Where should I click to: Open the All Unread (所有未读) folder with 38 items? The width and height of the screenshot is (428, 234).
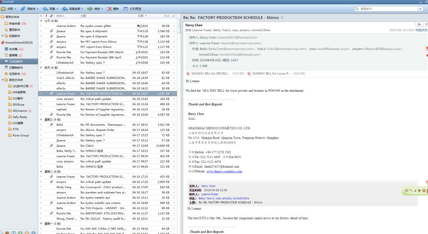point(15,23)
